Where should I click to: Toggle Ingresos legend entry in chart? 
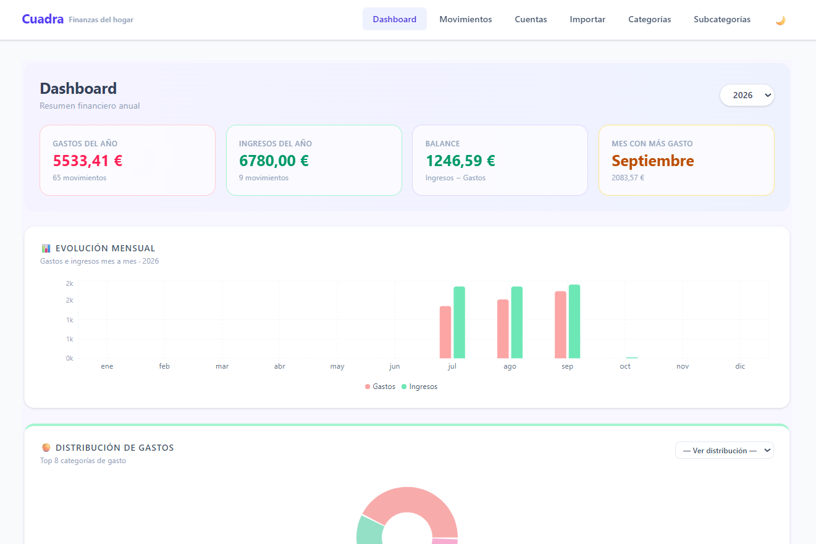coord(419,387)
